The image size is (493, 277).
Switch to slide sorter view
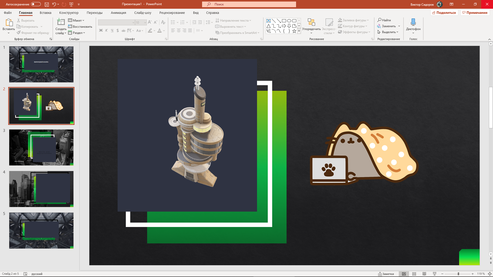point(414,274)
